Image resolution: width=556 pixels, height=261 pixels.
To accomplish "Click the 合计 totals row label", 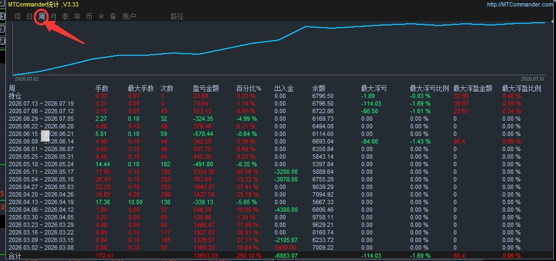I will [x=15, y=256].
